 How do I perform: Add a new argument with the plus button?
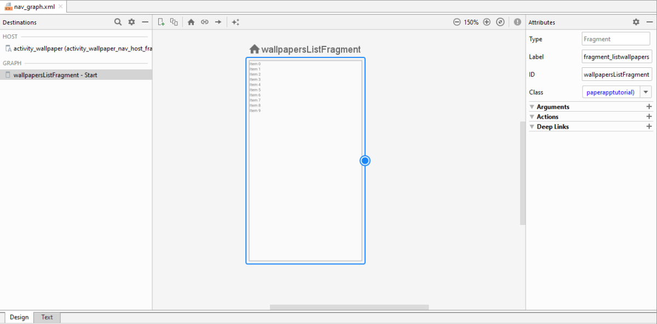[649, 106]
